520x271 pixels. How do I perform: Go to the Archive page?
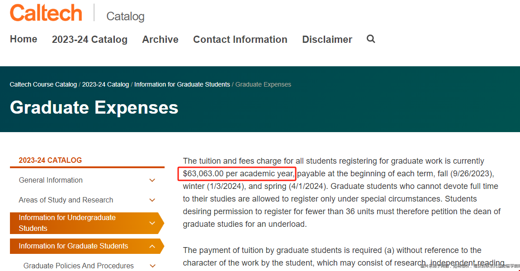160,40
